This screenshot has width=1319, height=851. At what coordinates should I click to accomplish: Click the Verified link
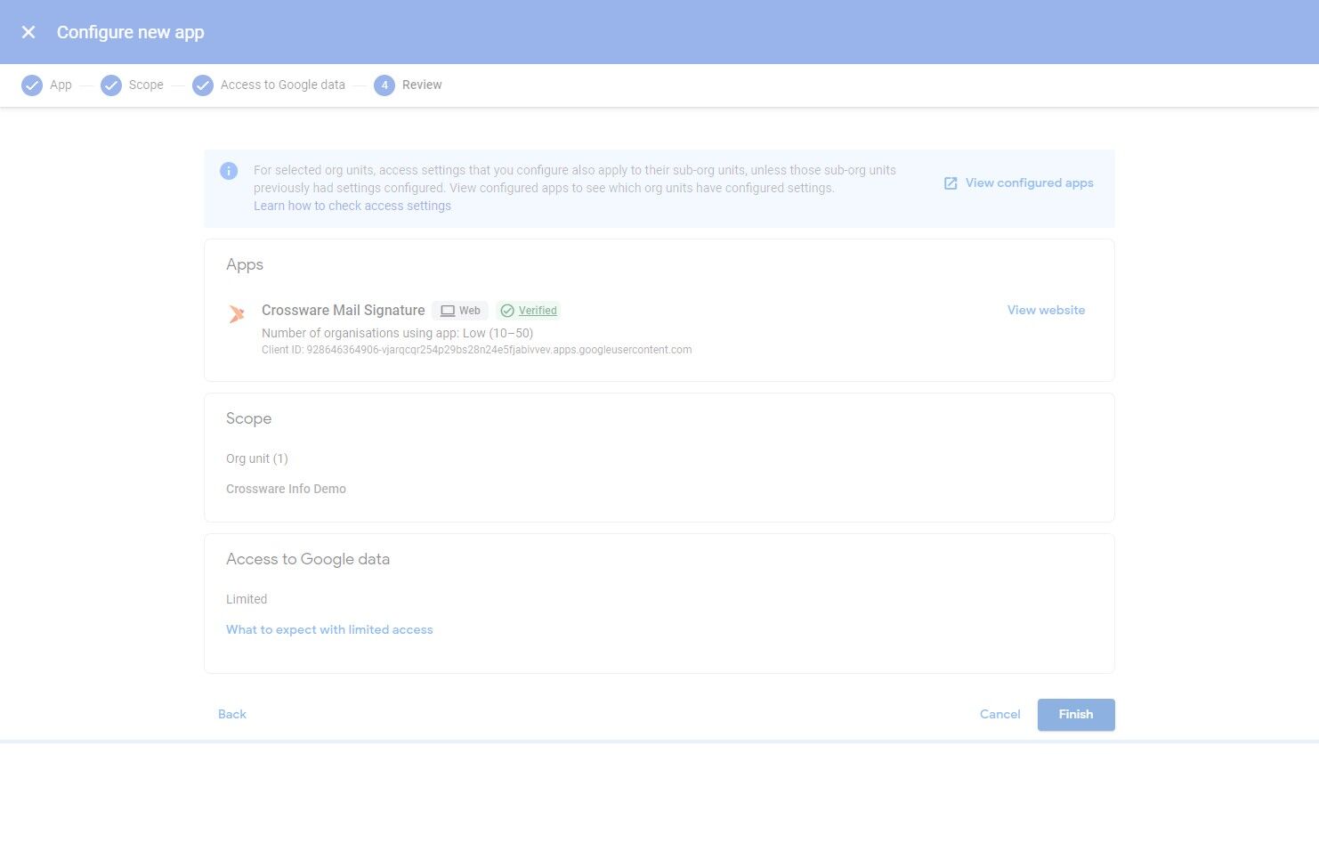pos(538,311)
